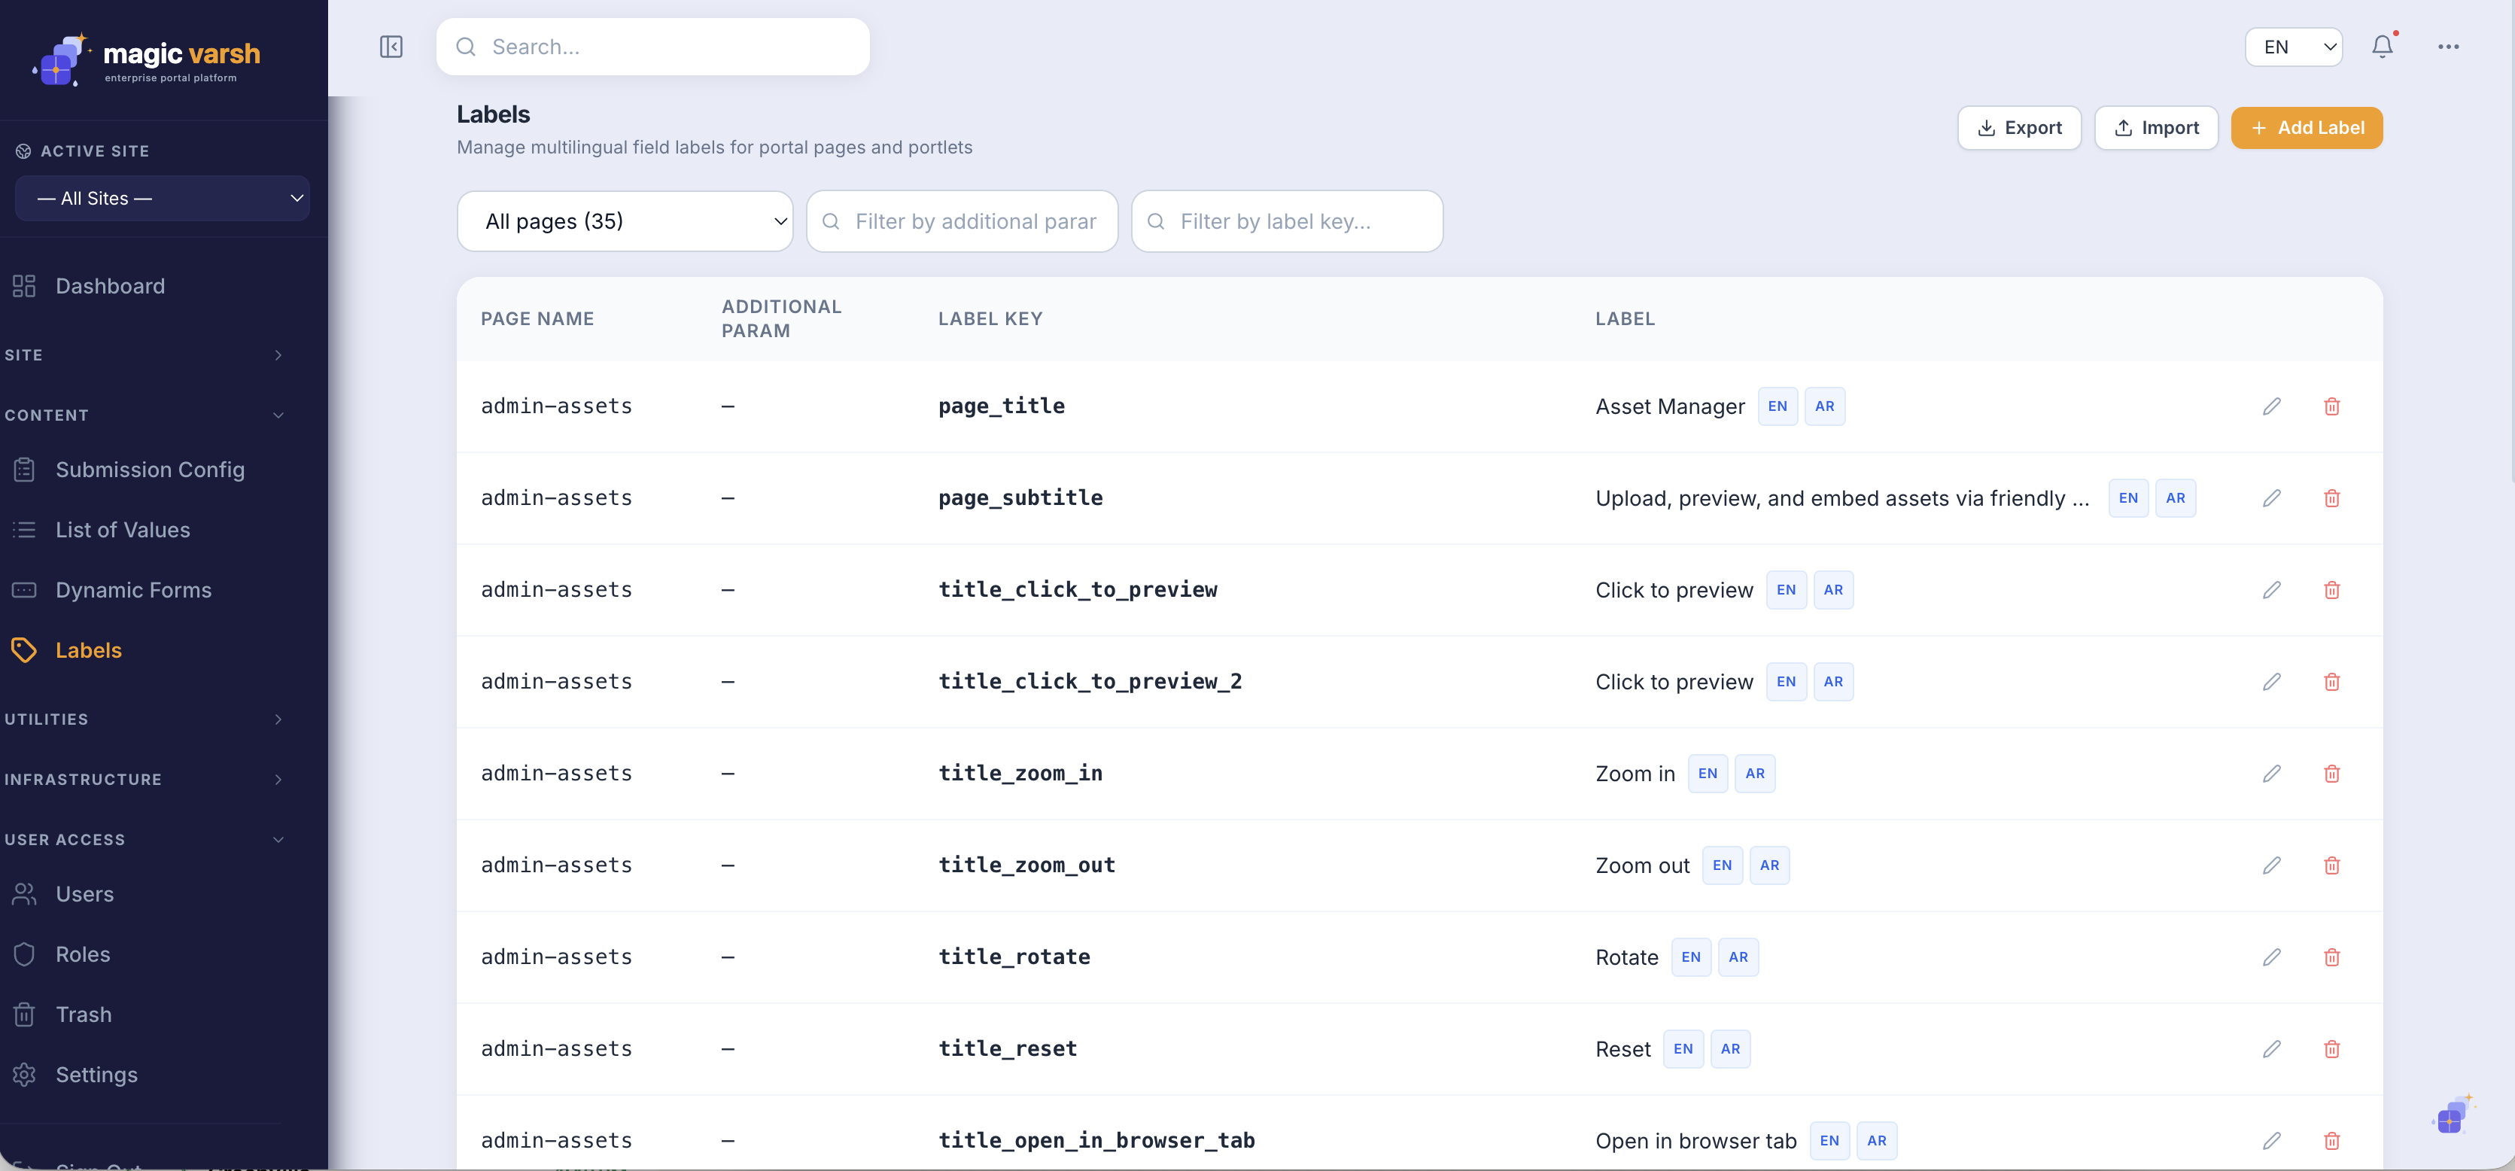The height and width of the screenshot is (1171, 2515).
Task: Click the Export button
Action: [2019, 128]
